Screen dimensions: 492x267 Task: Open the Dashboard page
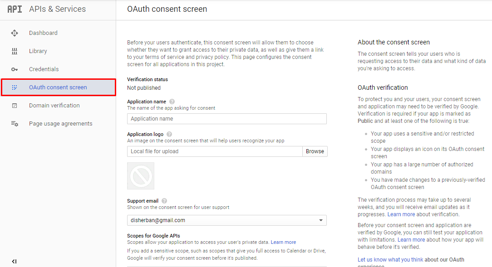[43, 33]
